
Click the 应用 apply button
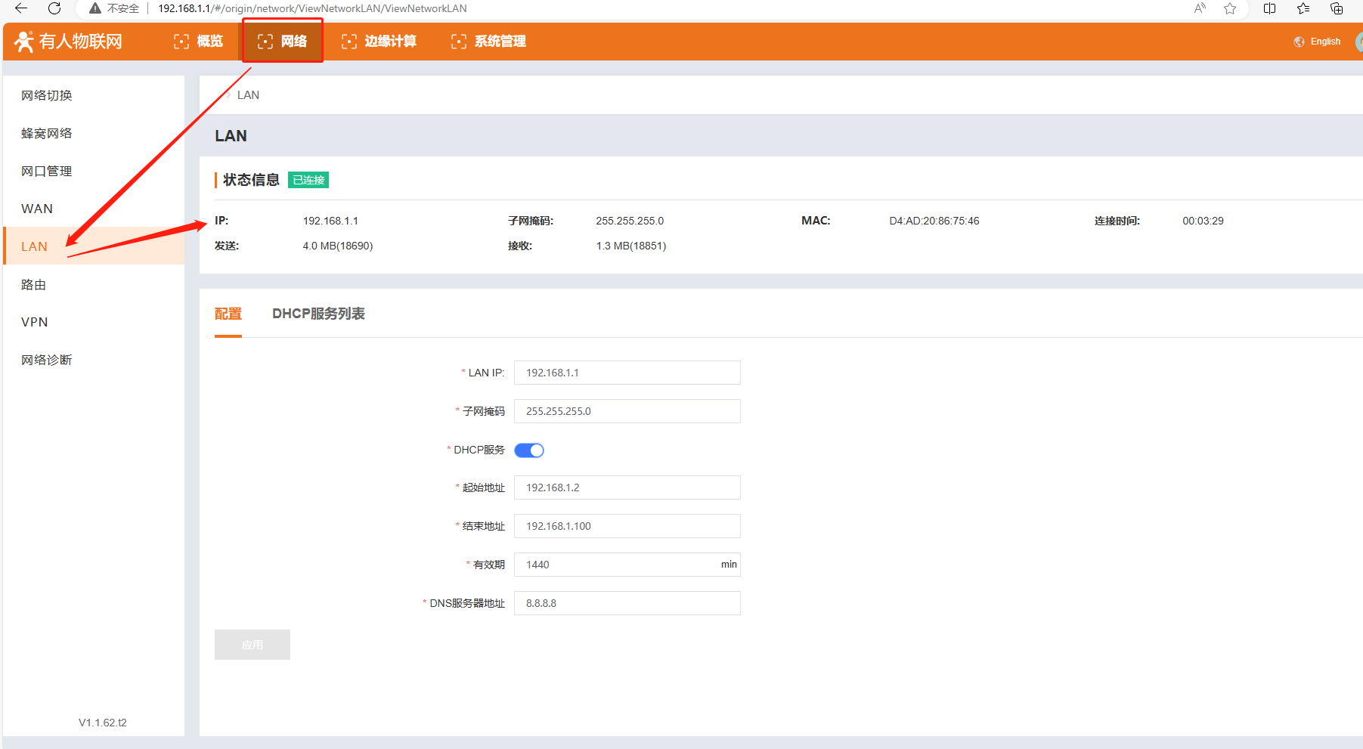[252, 645]
